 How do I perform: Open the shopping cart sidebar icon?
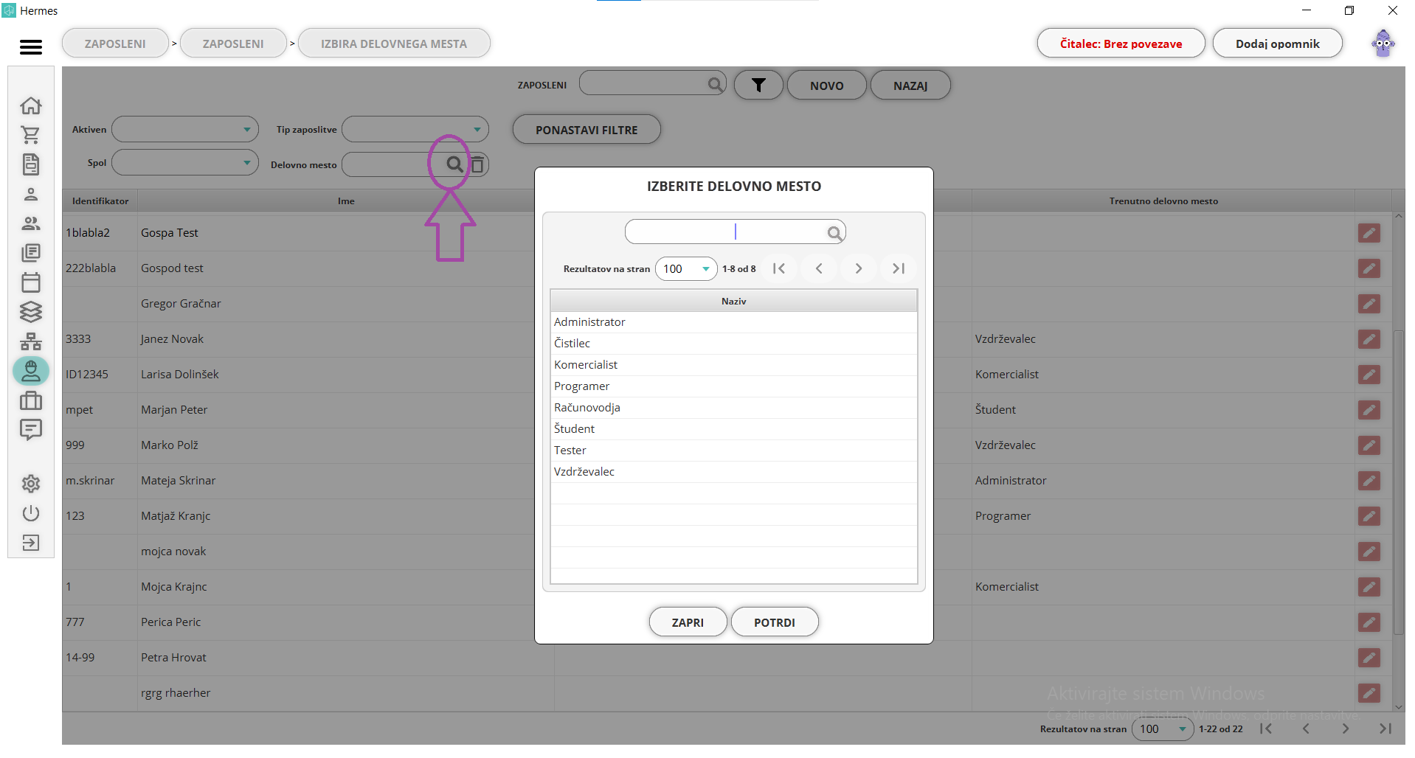(31, 135)
